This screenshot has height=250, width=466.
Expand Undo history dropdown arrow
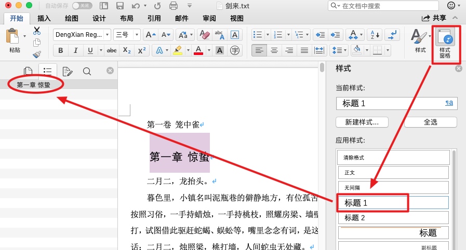click(x=145, y=6)
